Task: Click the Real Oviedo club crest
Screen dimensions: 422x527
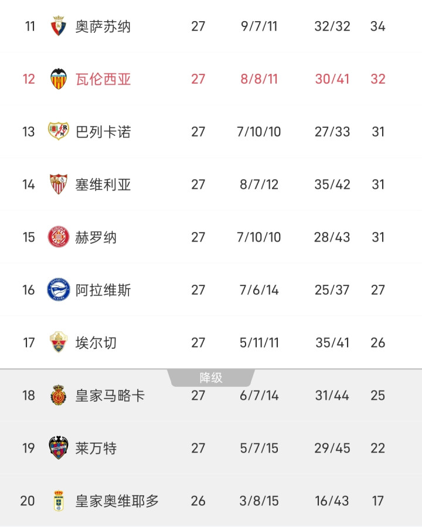Action: tap(59, 501)
